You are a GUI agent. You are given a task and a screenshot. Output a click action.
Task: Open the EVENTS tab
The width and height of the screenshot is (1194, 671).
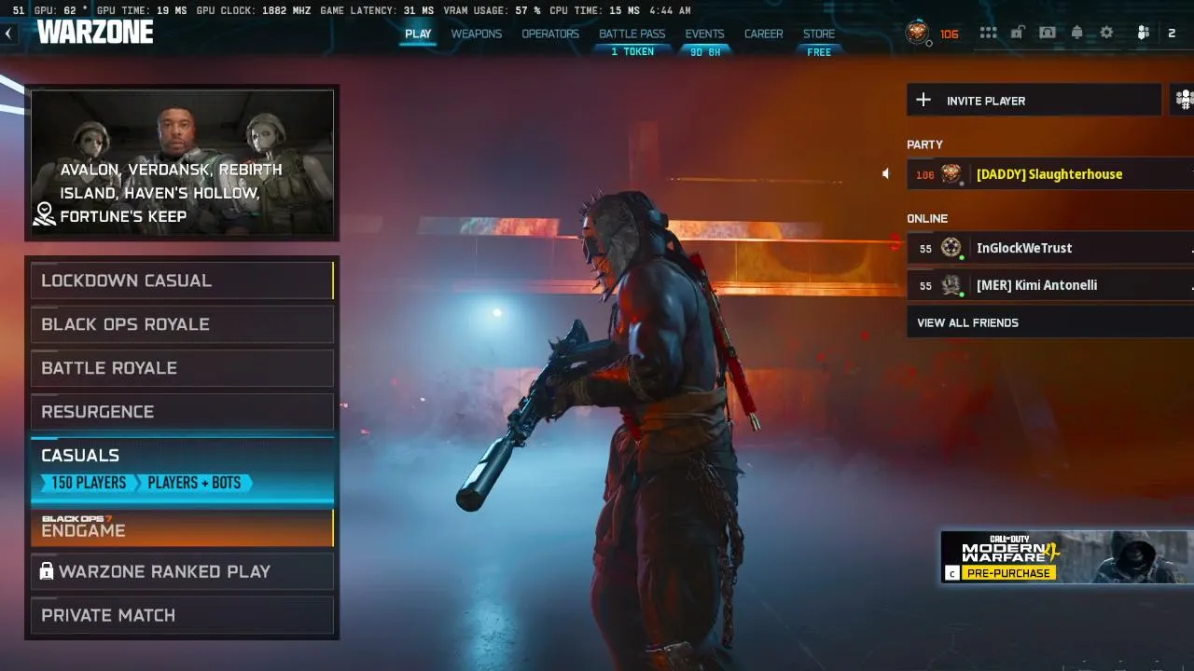pyautogui.click(x=705, y=34)
